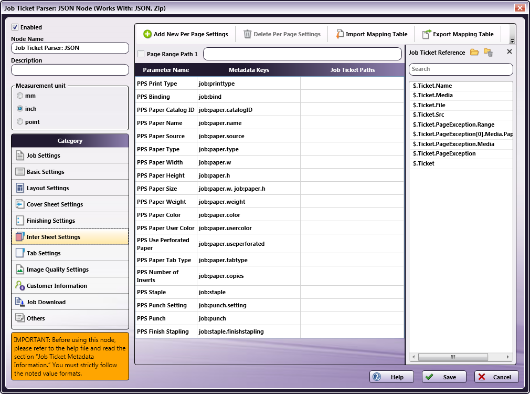Switch to Tab Settings category label
This screenshot has width=530, height=394.
click(44, 253)
